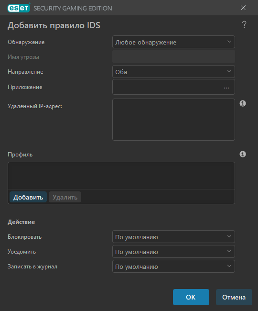This screenshot has height=311, width=258.
Task: Open help via the question mark icon
Action: (244, 25)
